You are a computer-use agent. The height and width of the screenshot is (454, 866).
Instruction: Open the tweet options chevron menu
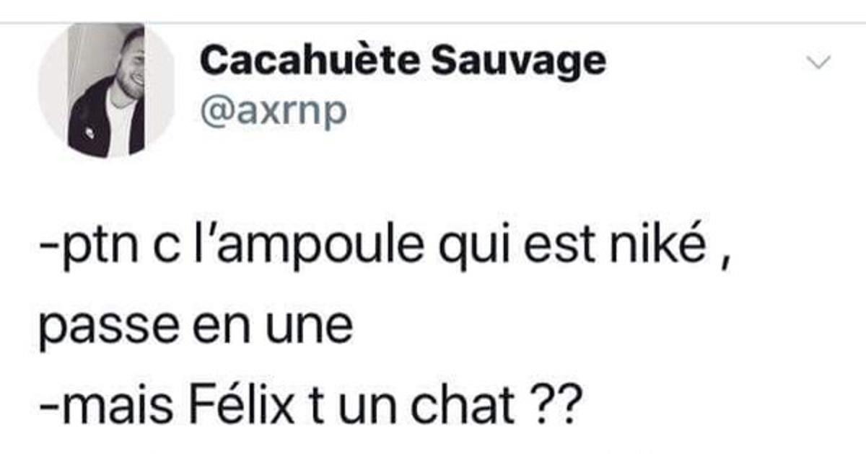pos(818,63)
